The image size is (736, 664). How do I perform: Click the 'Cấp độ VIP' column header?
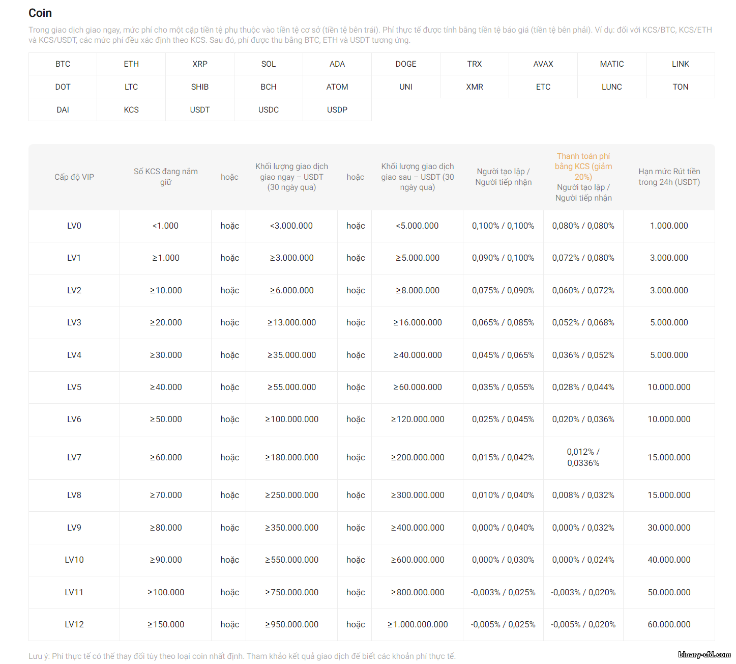coord(74,177)
